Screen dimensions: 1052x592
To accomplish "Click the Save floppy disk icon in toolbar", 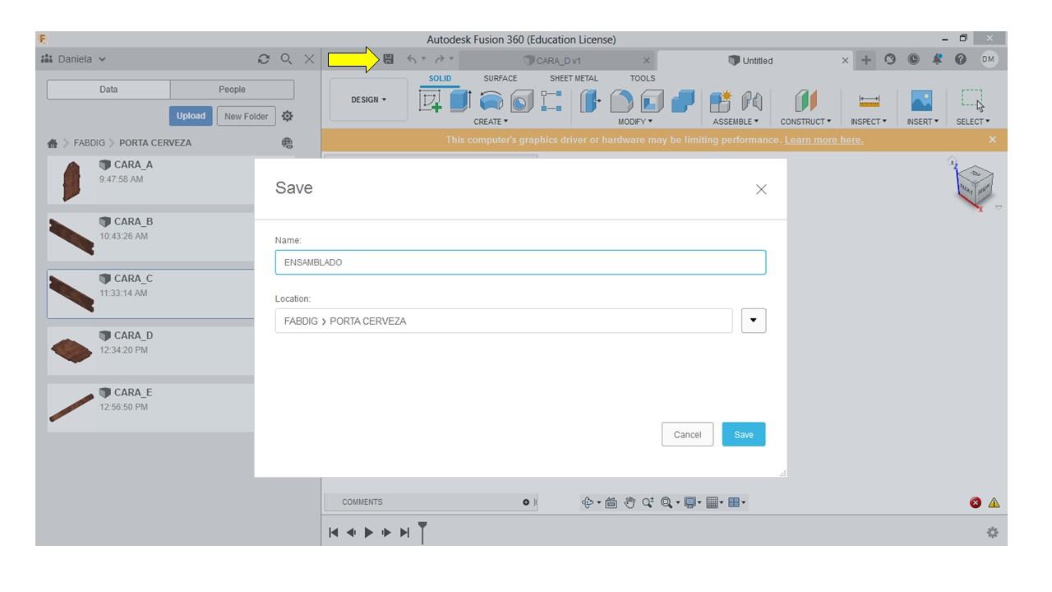I will [x=389, y=59].
